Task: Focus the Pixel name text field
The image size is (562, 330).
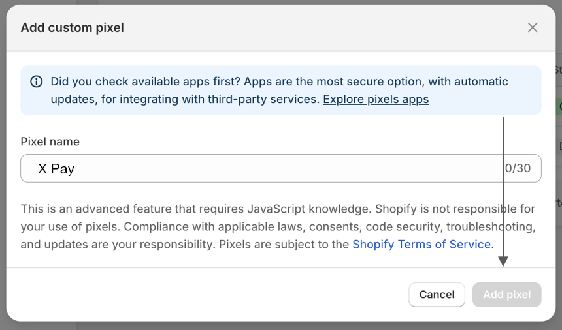Action: tap(280, 168)
